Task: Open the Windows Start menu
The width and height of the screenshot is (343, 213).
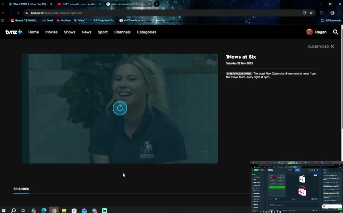Action: coord(4,211)
